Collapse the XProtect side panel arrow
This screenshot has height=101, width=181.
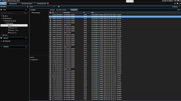28,7
